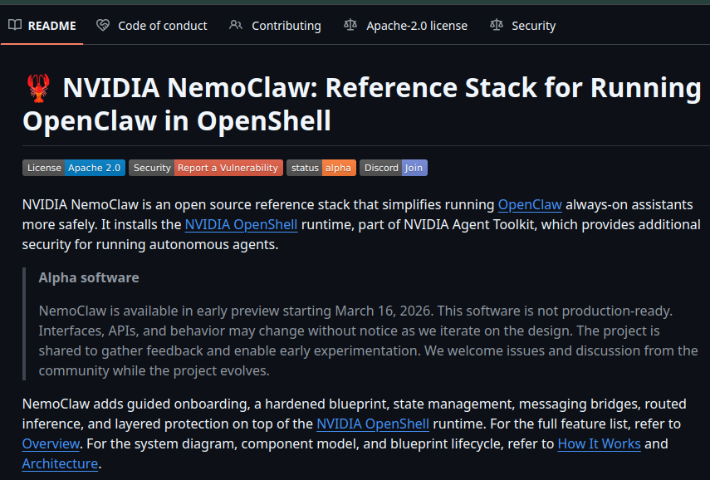This screenshot has width=710, height=480.
Task: Click the red lobster emoji in heading
Action: [38, 88]
